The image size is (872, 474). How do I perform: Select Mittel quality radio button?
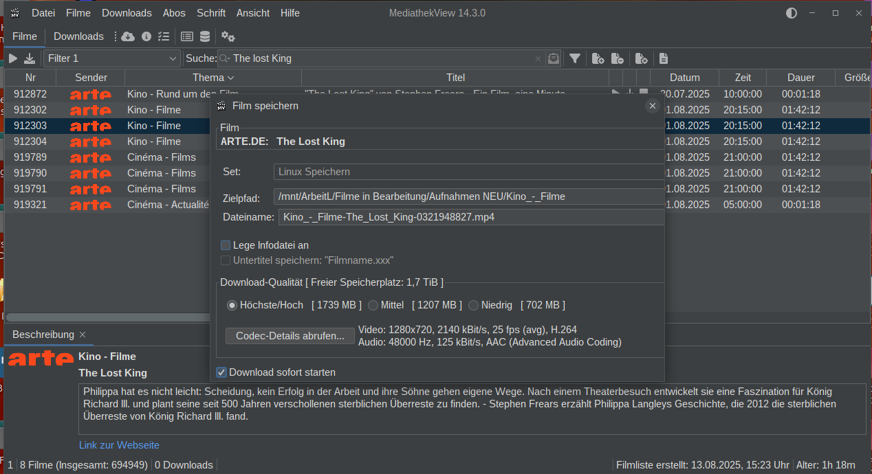373,305
